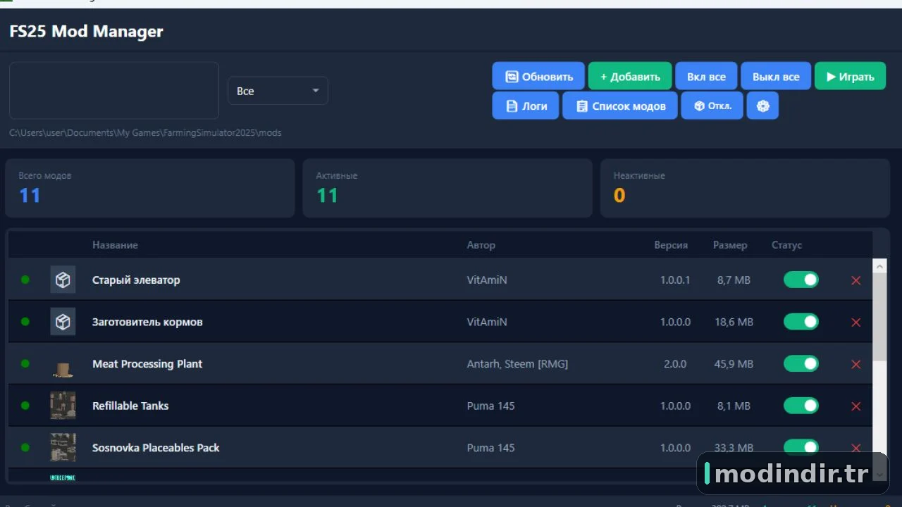Viewport: 902px width, 507px height.
Task: Select the Refillable Tanks name
Action: click(x=130, y=406)
